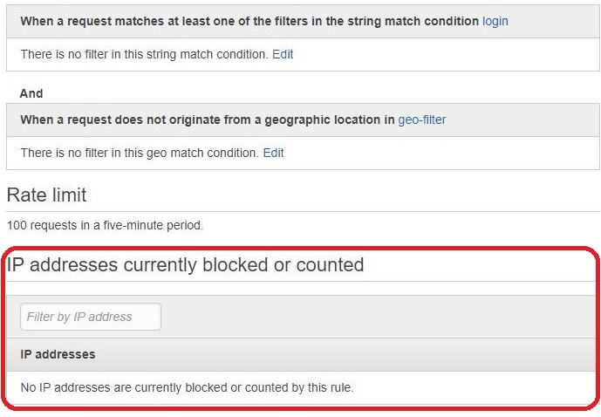Open the login string match condition link
Viewport: 601px width, 417px height.
click(495, 20)
